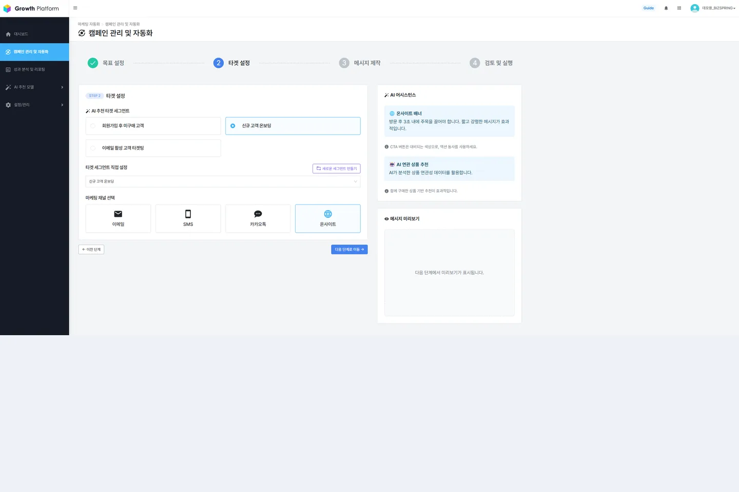Viewport: 739px width, 492px height.
Task: Click the 마케팅 채널 선택 label
Action: (100, 198)
